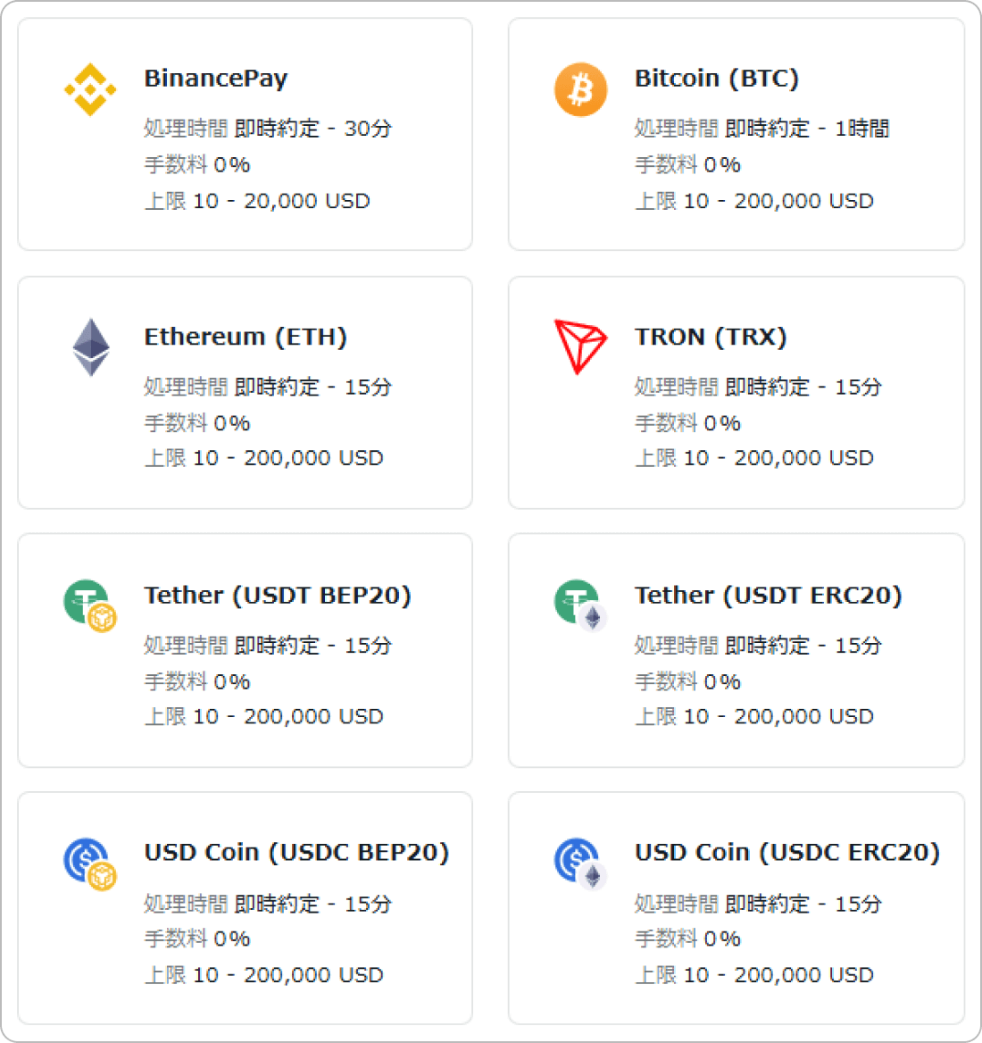982x1043 pixels.
Task: Choose the USD Coin (USDC ERC20) heading
Action: [x=786, y=853]
